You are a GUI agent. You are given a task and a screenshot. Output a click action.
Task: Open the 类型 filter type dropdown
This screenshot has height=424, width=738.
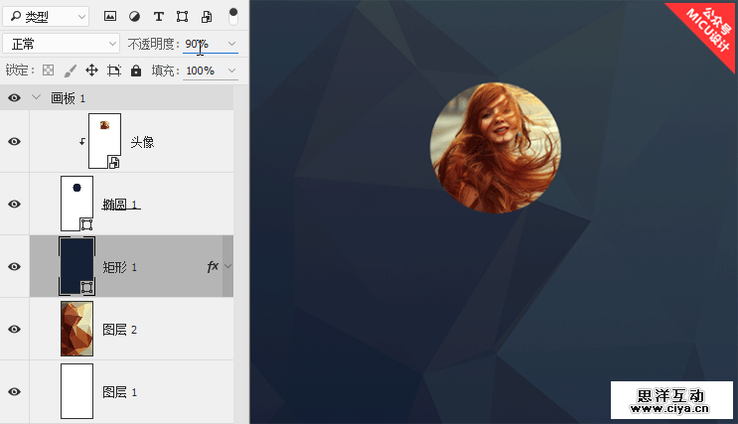pyautogui.click(x=47, y=17)
